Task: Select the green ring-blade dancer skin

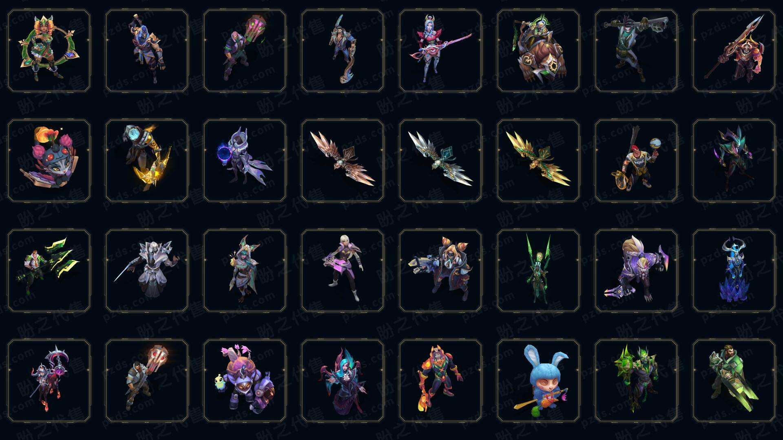Action: coord(49,51)
